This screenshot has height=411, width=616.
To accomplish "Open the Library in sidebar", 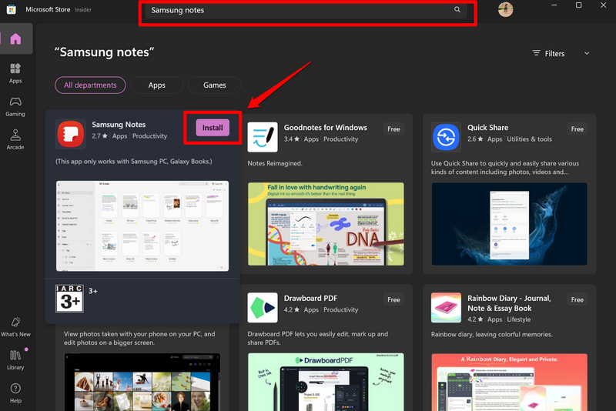I will (x=15, y=359).
